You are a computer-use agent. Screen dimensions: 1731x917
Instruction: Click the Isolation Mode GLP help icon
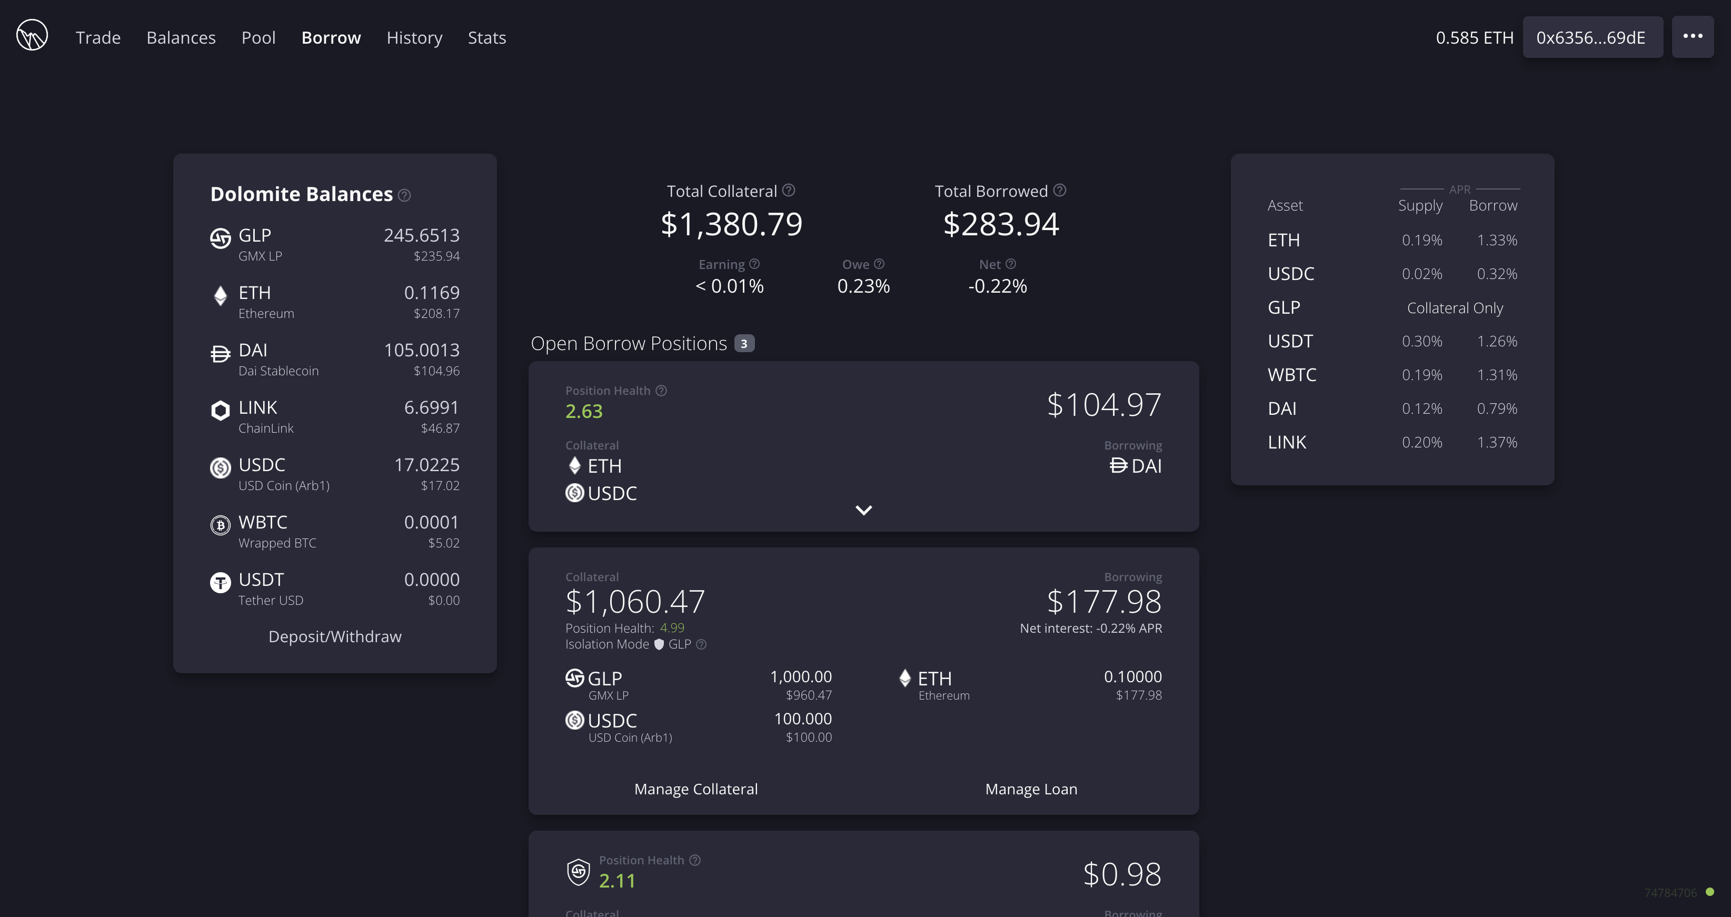701,644
